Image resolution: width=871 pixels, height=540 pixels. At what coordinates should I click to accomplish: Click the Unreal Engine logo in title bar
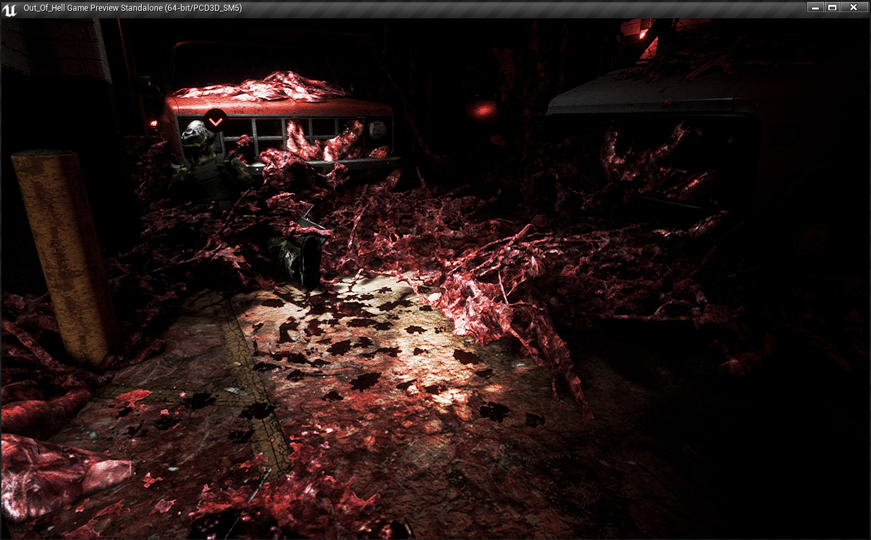[x=9, y=8]
